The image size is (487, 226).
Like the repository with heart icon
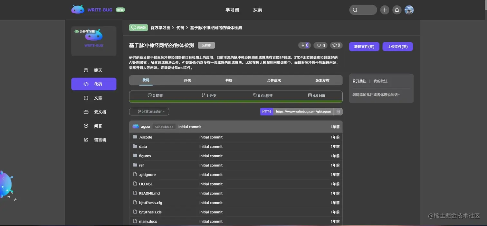tap(320, 45)
